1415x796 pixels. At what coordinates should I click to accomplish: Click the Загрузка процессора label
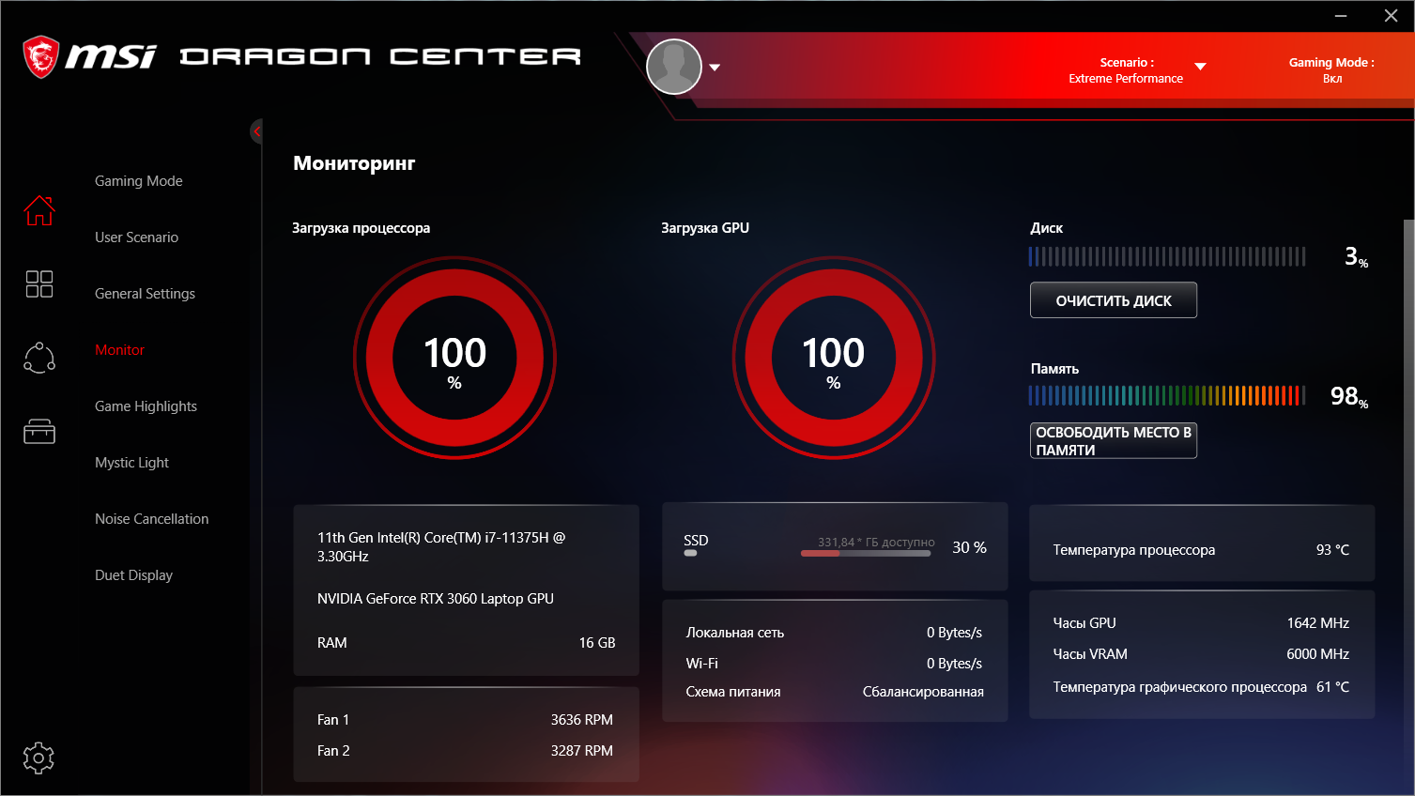coord(361,228)
